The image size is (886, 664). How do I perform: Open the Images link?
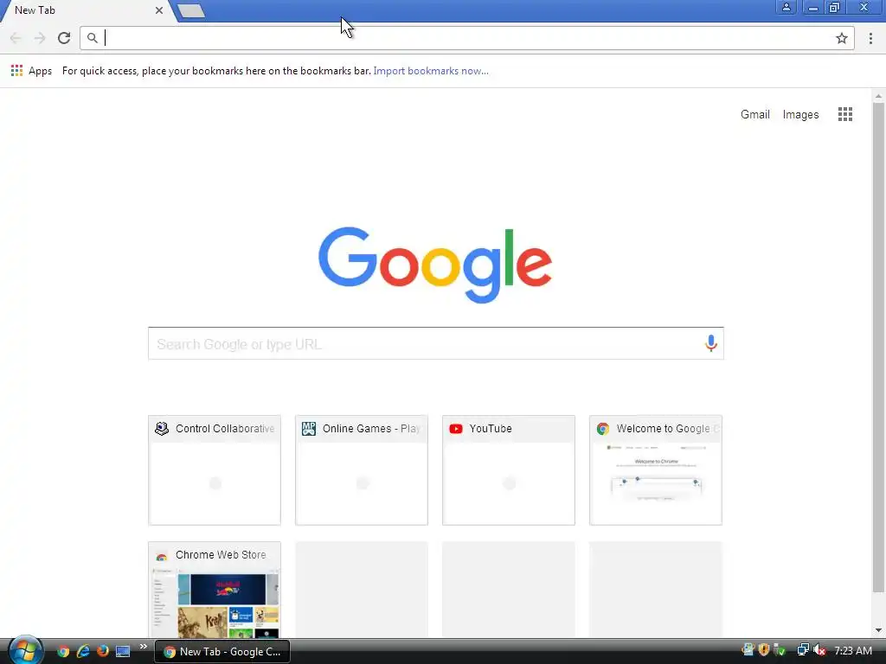coord(800,114)
